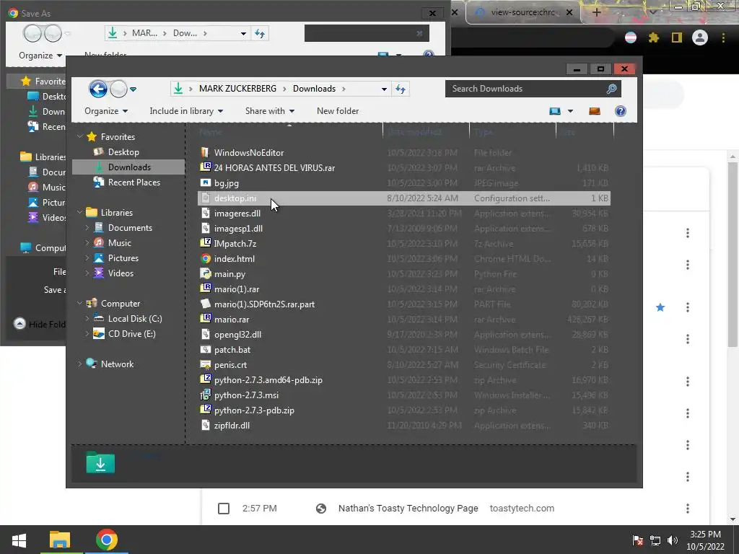Tick checkbox for Nathan's Toasty Technology Page
Image resolution: width=739 pixels, height=554 pixels.
(224, 509)
